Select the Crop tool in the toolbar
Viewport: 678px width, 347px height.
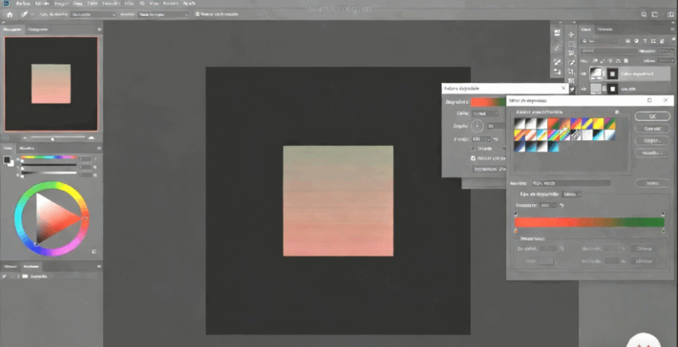[571, 71]
